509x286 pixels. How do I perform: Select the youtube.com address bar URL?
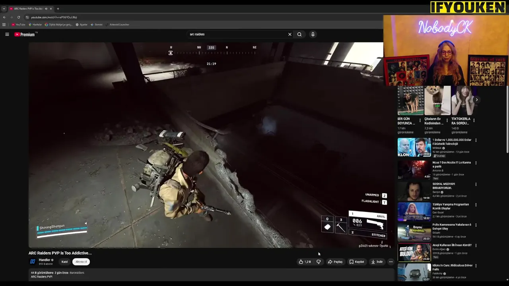(x=54, y=17)
